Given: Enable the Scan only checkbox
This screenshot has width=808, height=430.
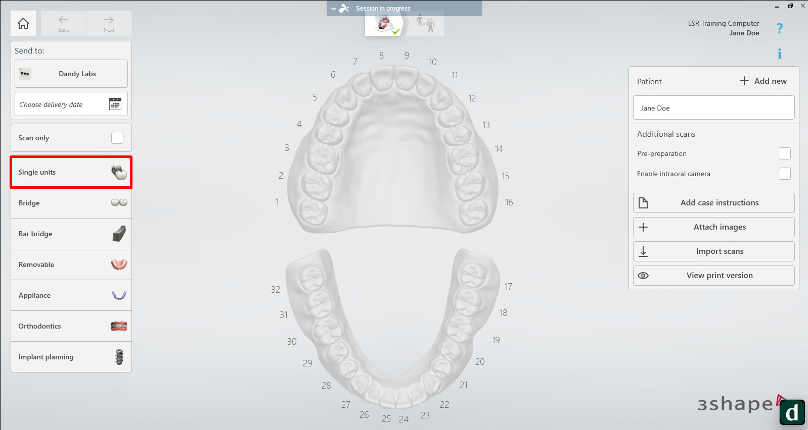Looking at the screenshot, I should [x=117, y=138].
